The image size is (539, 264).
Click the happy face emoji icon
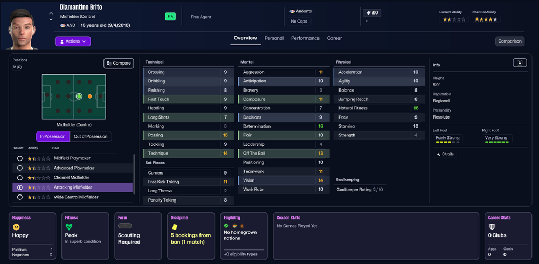[x=16, y=227]
